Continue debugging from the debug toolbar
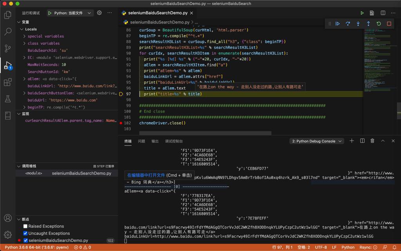The height and width of the screenshot is (251, 401). [338, 24]
